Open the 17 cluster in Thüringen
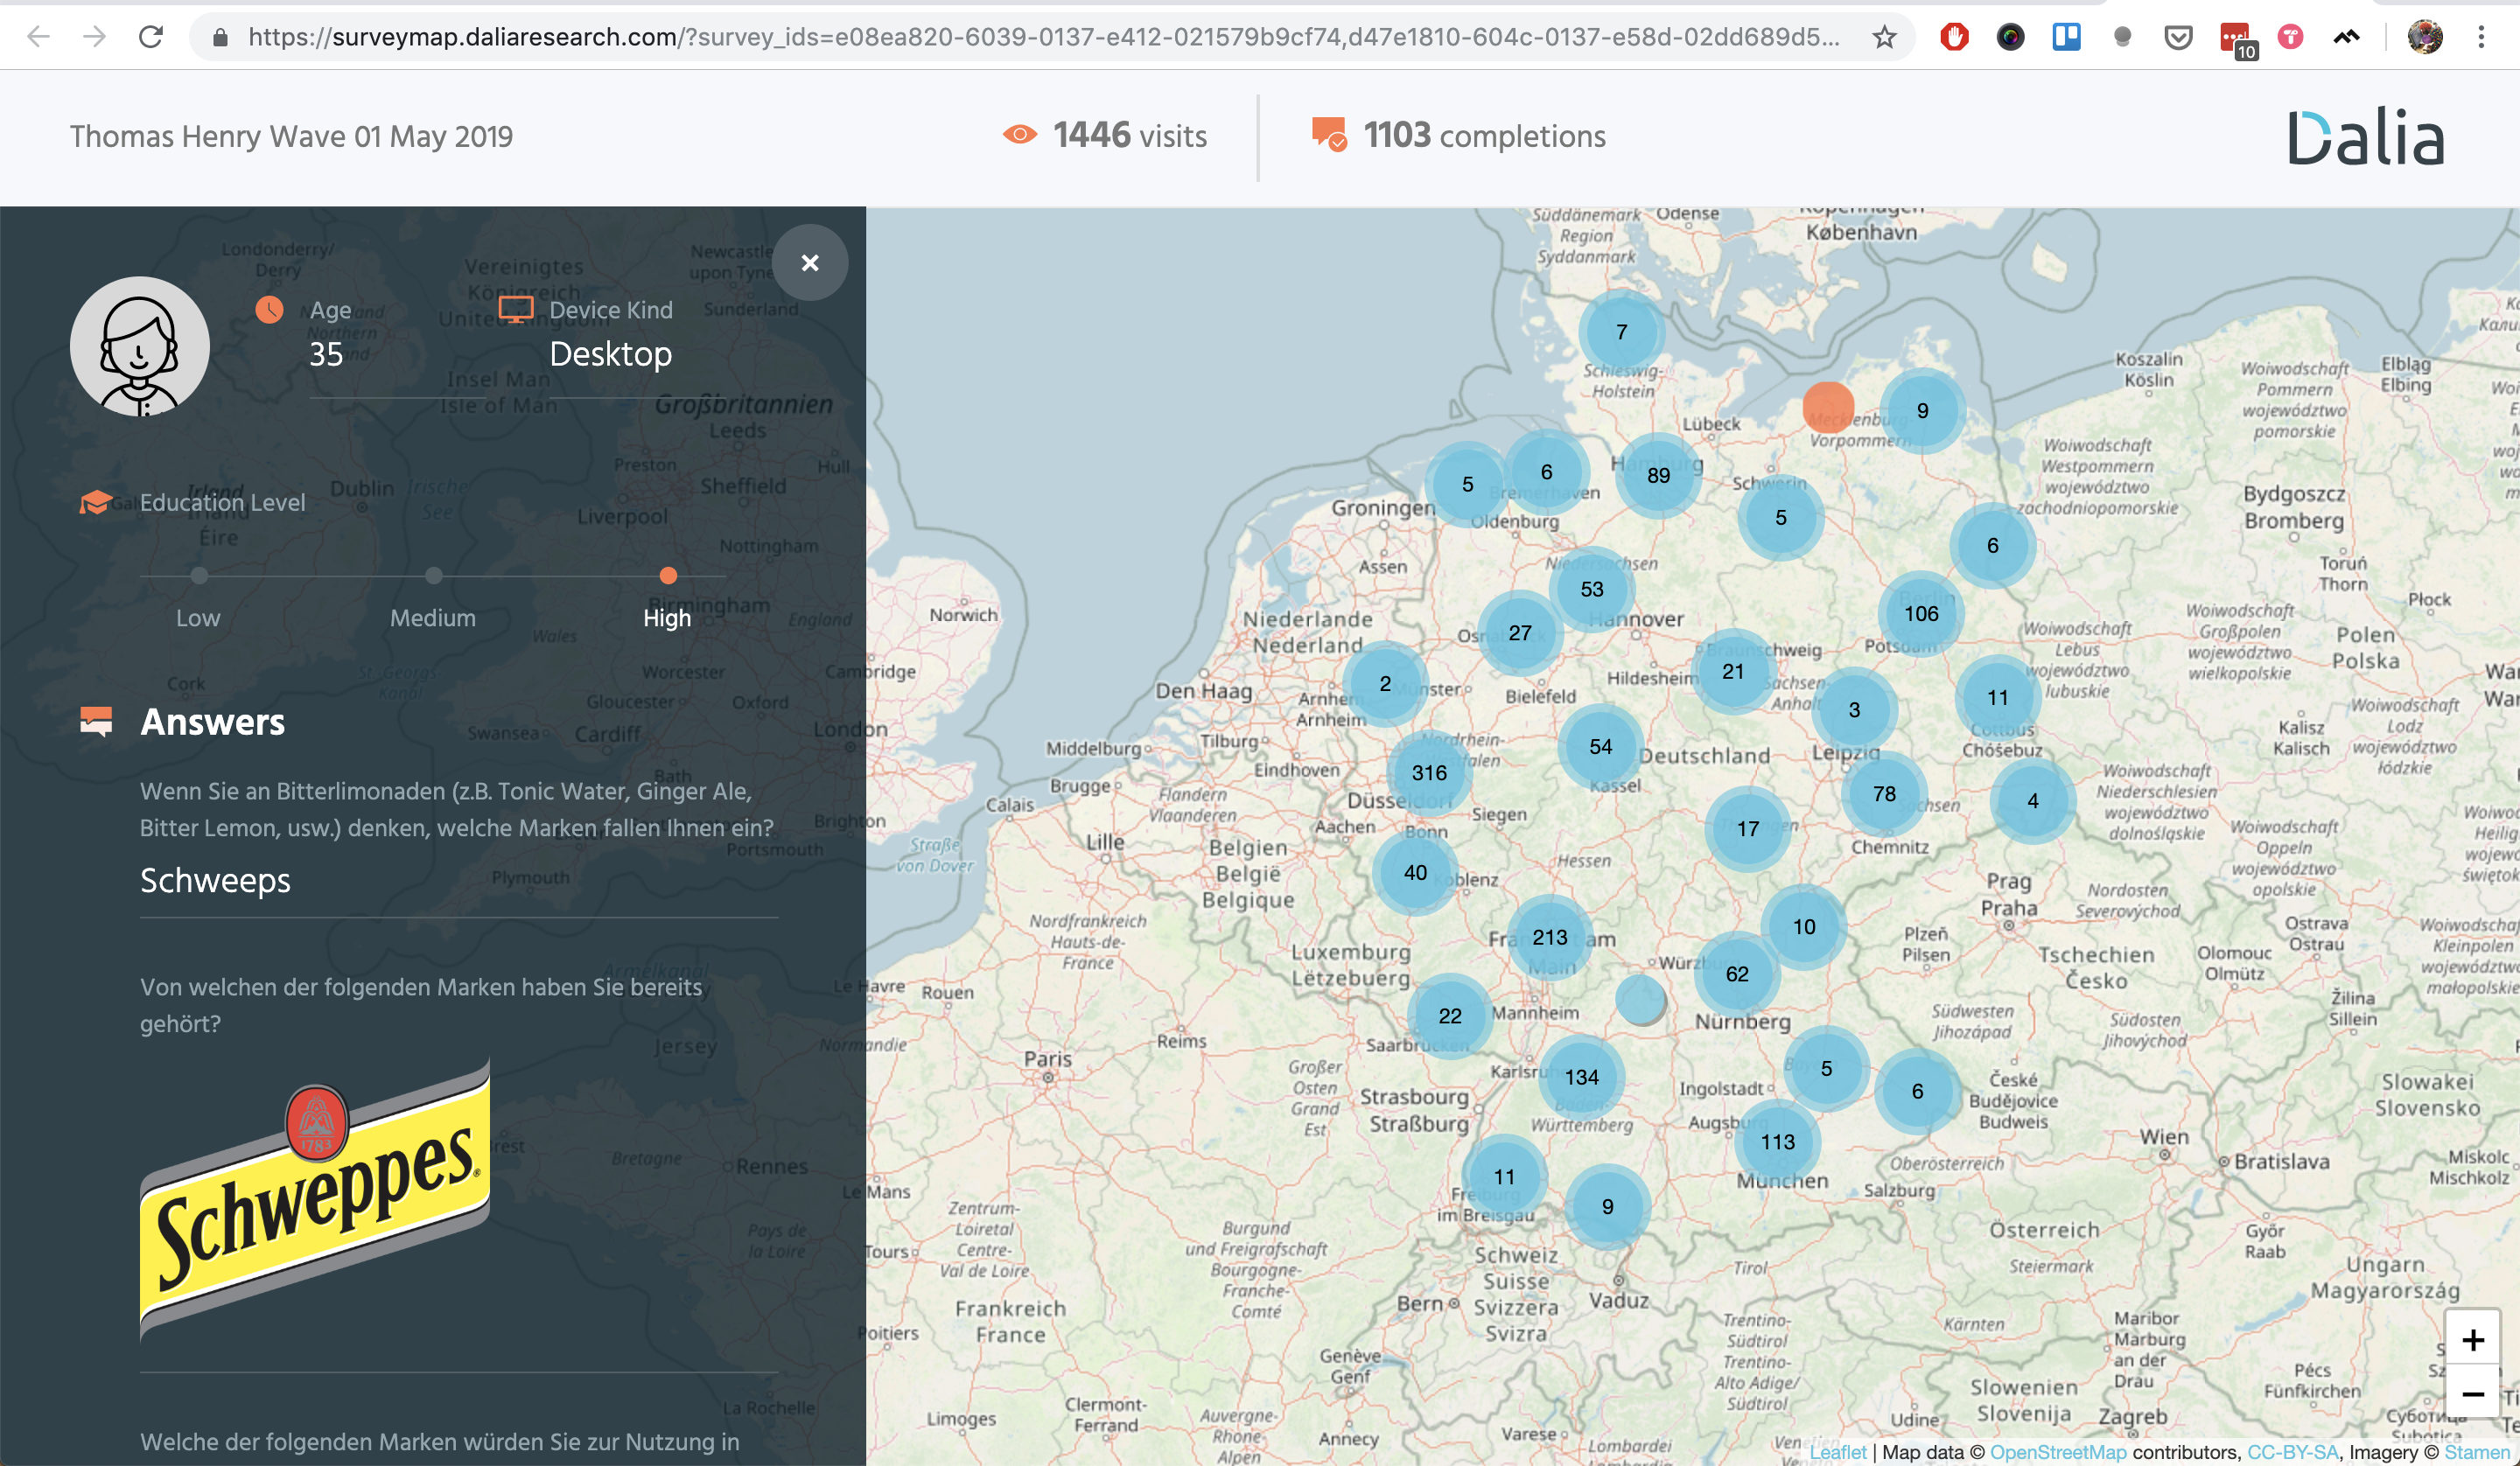2520x1466 pixels. tap(1748, 828)
